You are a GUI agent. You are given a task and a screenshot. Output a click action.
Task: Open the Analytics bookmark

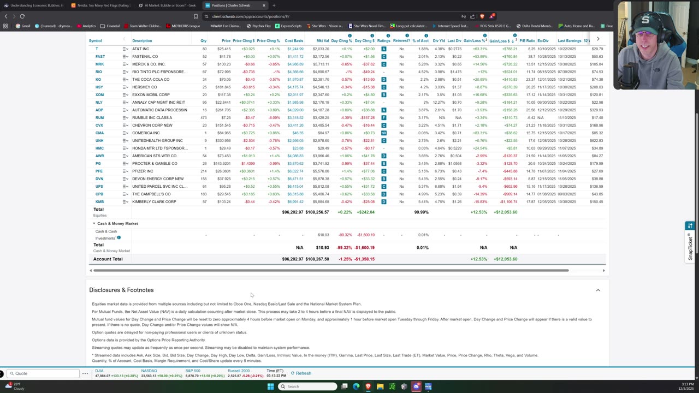86,26
